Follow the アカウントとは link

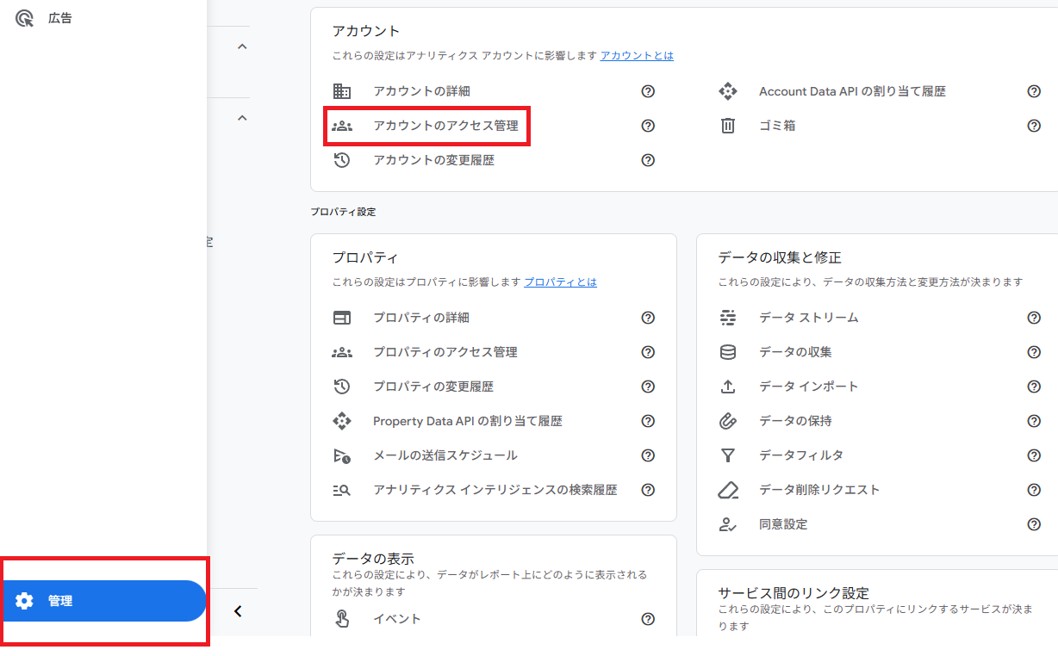pos(637,55)
